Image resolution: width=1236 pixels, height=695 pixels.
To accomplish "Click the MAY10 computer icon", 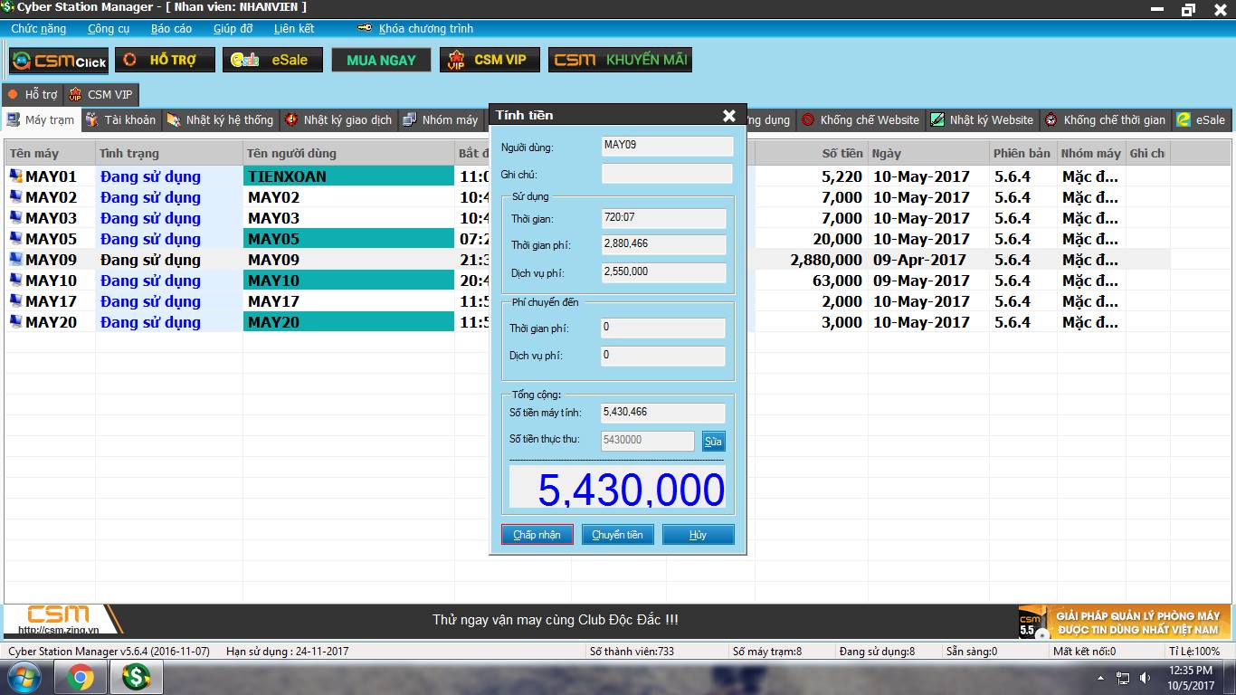I will [16, 280].
